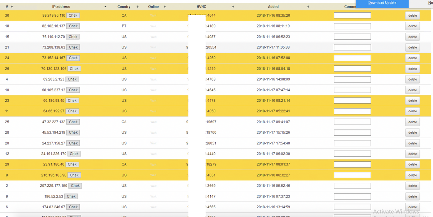Click Chek next to 24.237.158.27
This screenshot has width=433, height=217.
(x=74, y=143)
